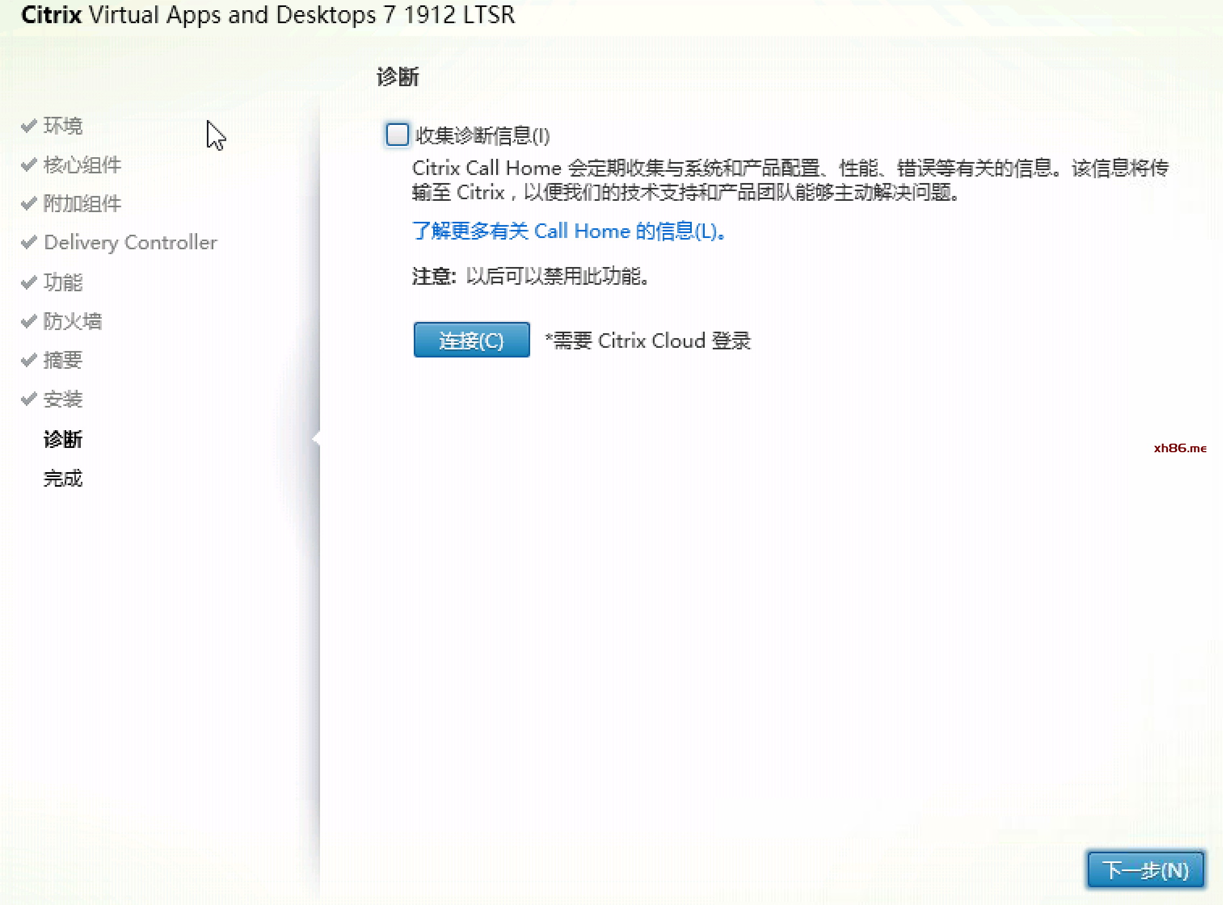Click the checkmark icon beside 核心组件
Viewport: 1223px width, 905px height.
click(29, 165)
